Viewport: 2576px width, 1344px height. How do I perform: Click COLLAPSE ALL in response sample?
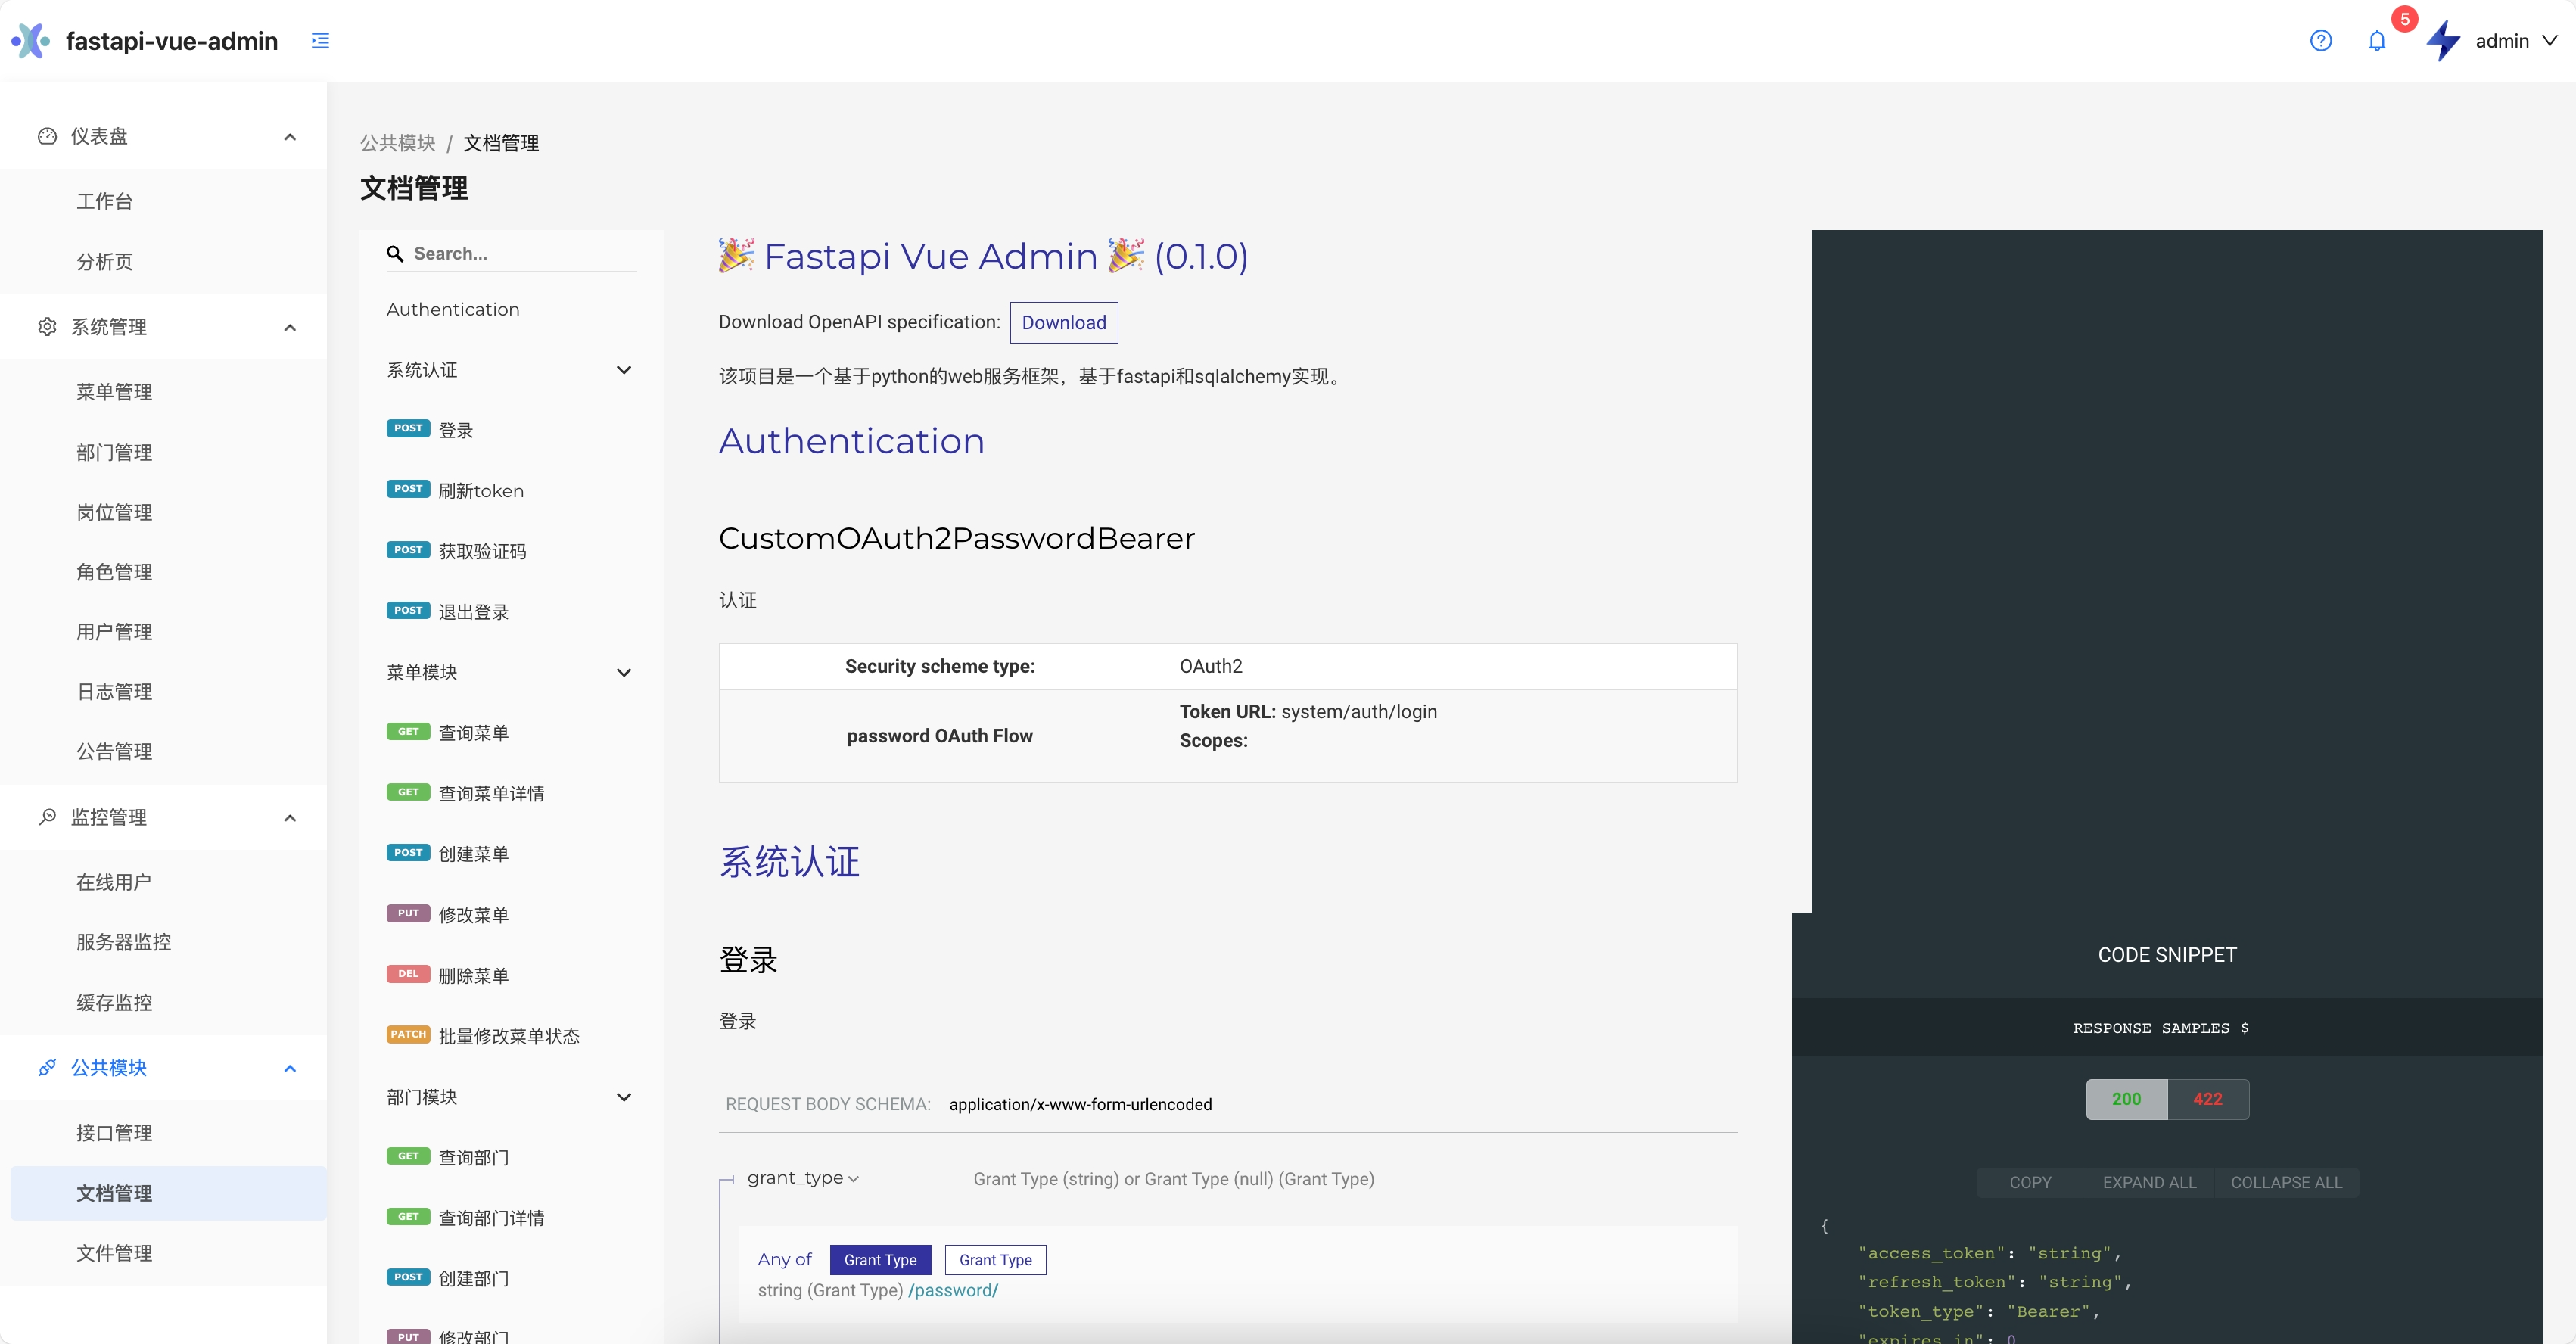point(2286,1182)
